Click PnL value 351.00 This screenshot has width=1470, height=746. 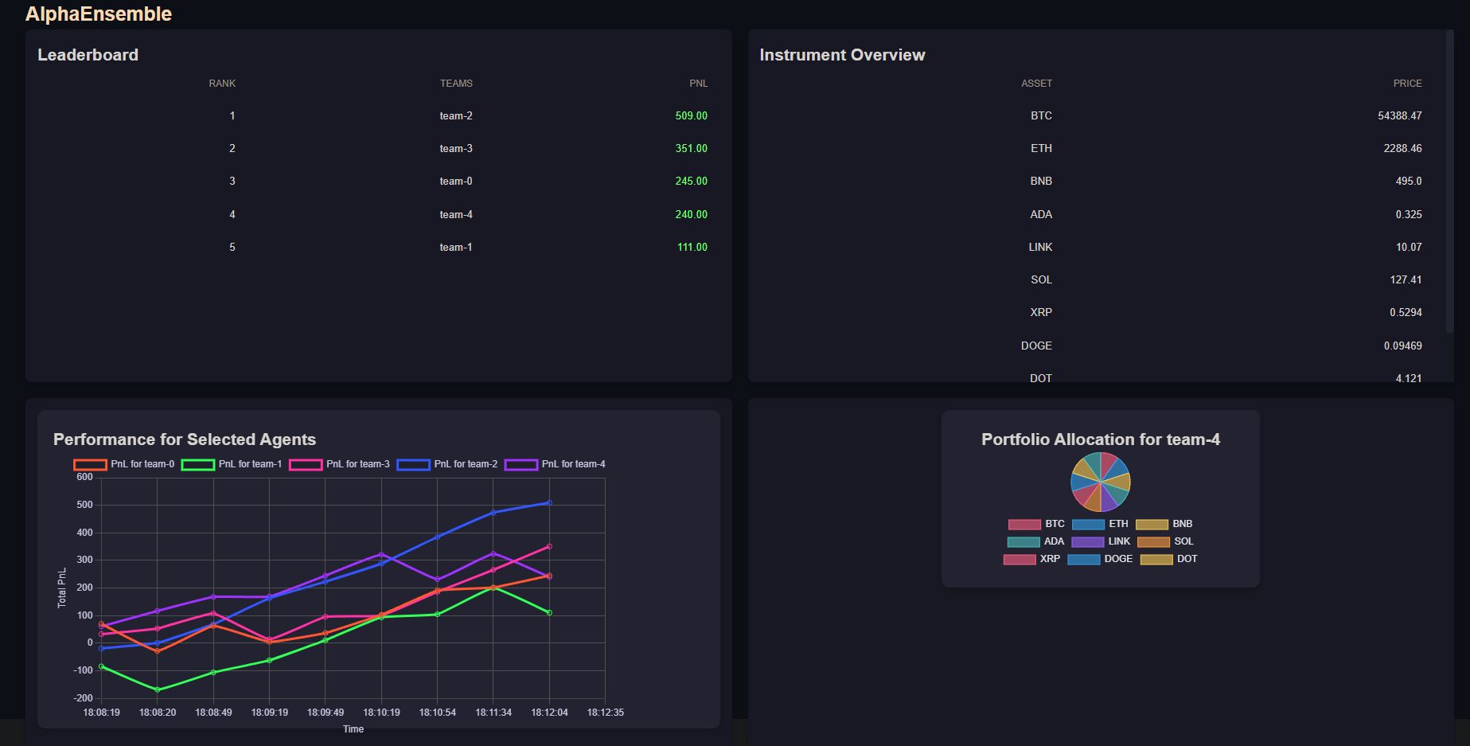pos(691,148)
